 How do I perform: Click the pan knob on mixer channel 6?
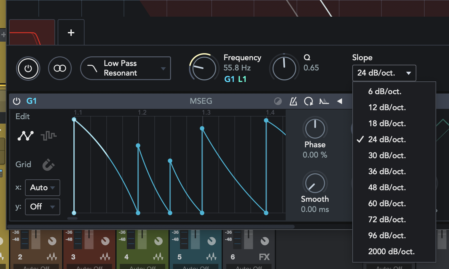tap(265, 241)
